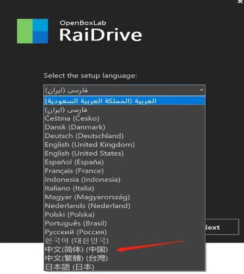Select Português (Brasil)

click(x=125, y=223)
